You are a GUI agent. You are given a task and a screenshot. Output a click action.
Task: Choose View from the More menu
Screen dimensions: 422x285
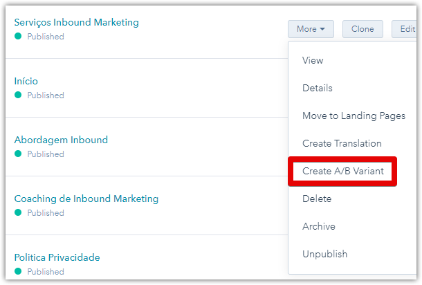313,60
